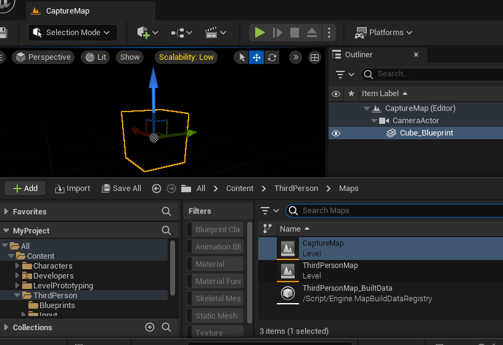This screenshot has width=503, height=345.
Task: Click the Outliner search field
Action: (x=432, y=74)
